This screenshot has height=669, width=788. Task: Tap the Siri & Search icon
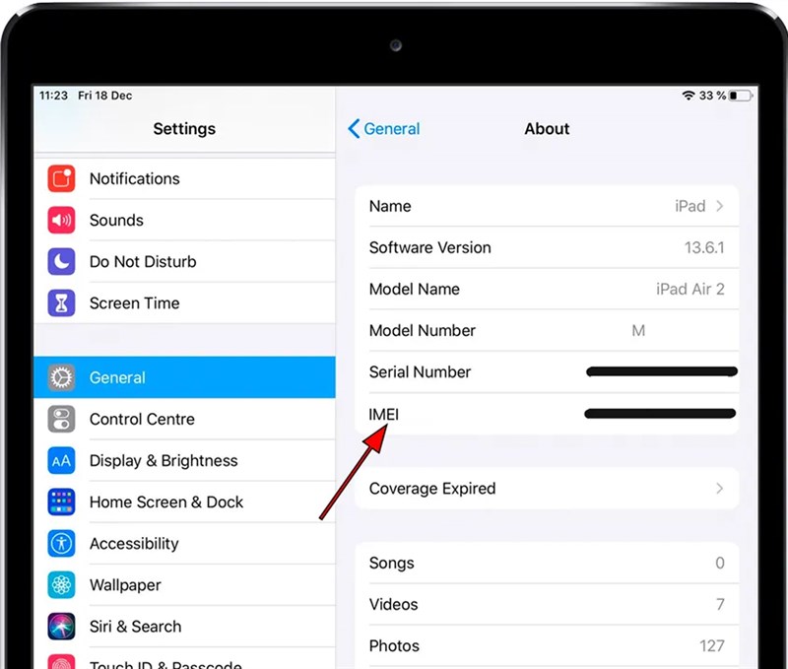[x=61, y=627]
